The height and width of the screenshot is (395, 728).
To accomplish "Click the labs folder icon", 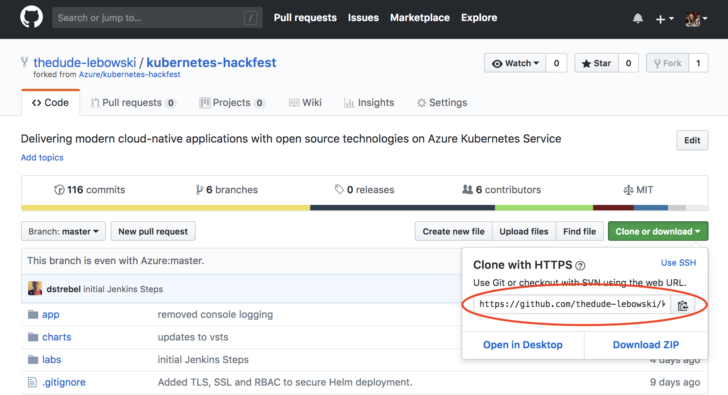I will click(33, 360).
